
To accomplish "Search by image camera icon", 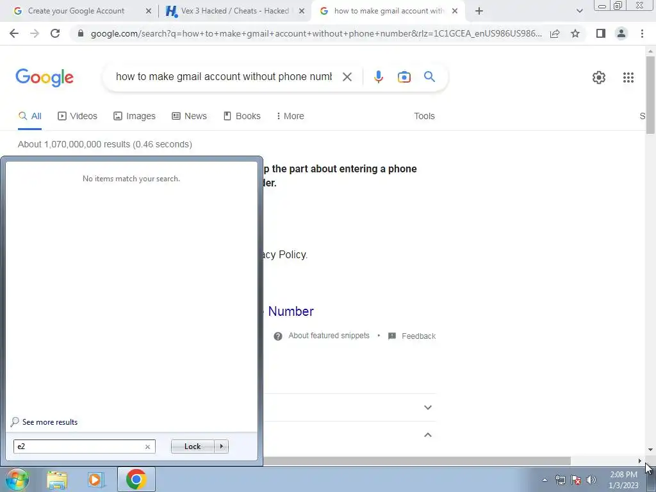I will [404, 77].
